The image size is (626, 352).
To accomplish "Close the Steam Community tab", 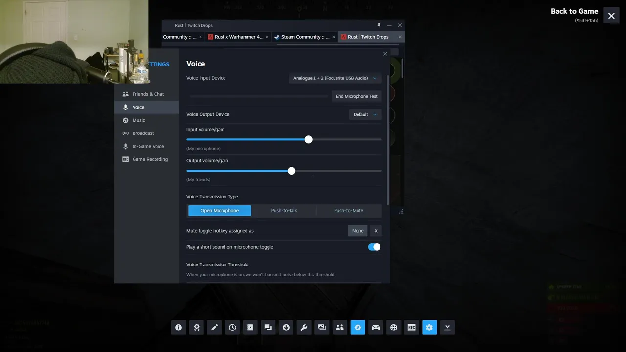I will click(334, 37).
